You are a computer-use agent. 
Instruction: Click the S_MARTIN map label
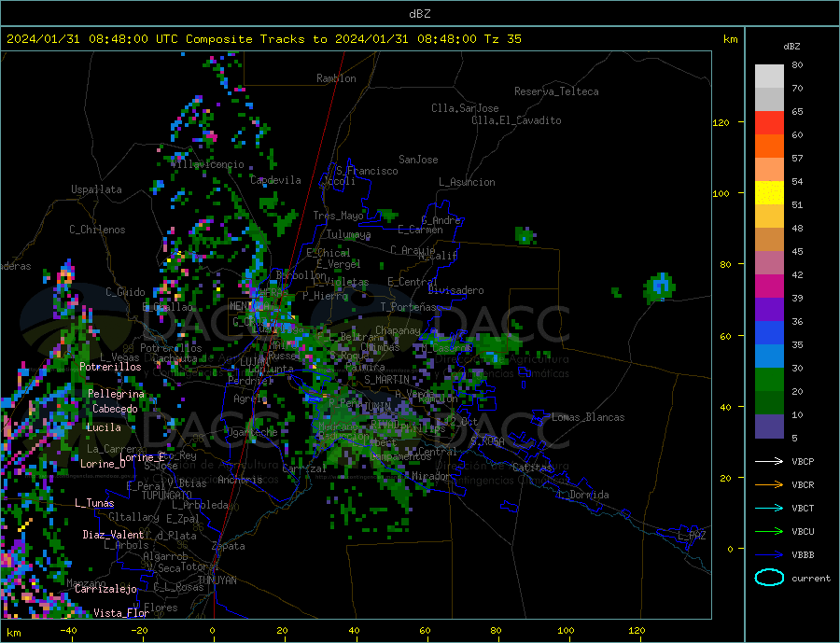tap(386, 380)
